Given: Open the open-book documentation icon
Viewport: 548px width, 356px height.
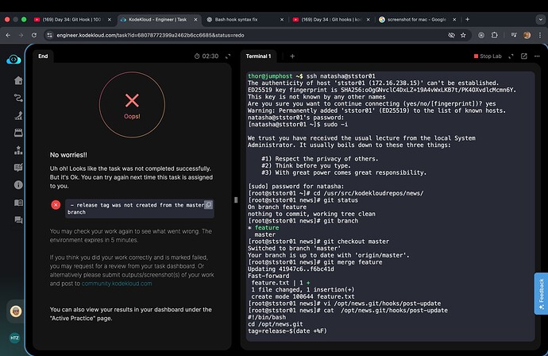Looking at the screenshot, I should [x=18, y=203].
